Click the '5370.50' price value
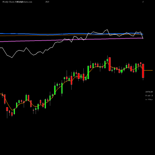 149,92
